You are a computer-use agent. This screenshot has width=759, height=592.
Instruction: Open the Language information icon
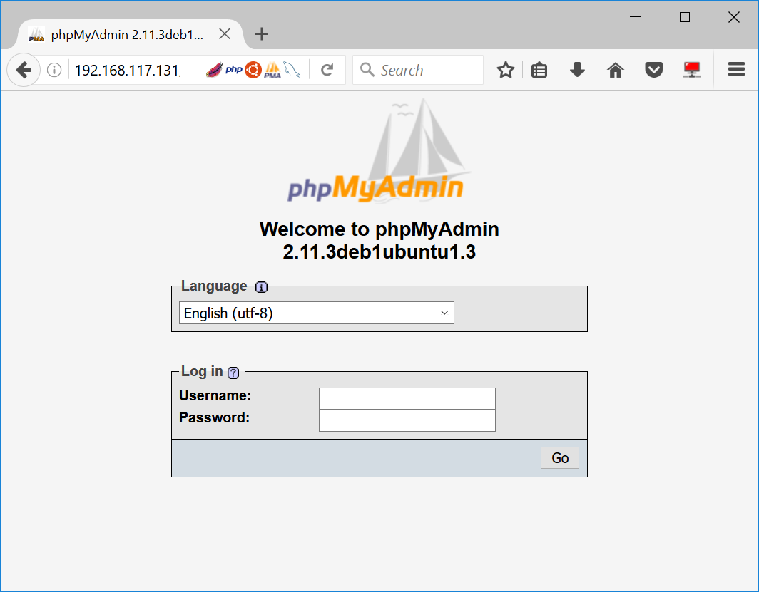tap(261, 287)
